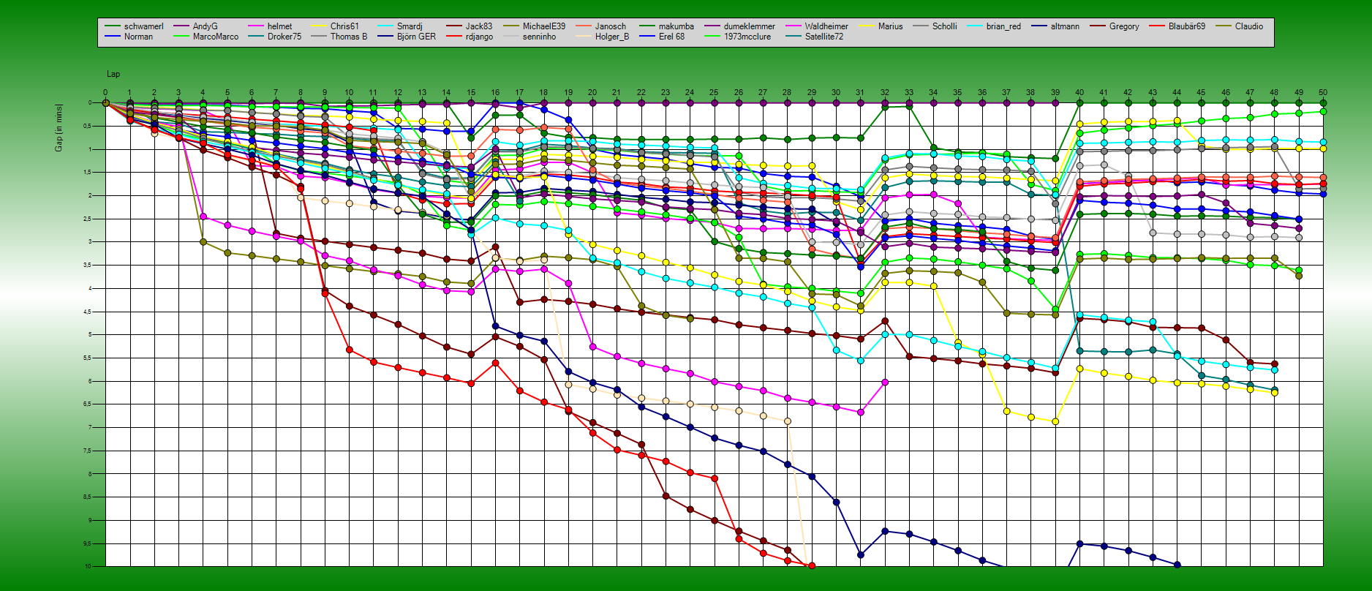1372x591 pixels.
Task: Click the Gregory legend label
Action: click(1124, 26)
